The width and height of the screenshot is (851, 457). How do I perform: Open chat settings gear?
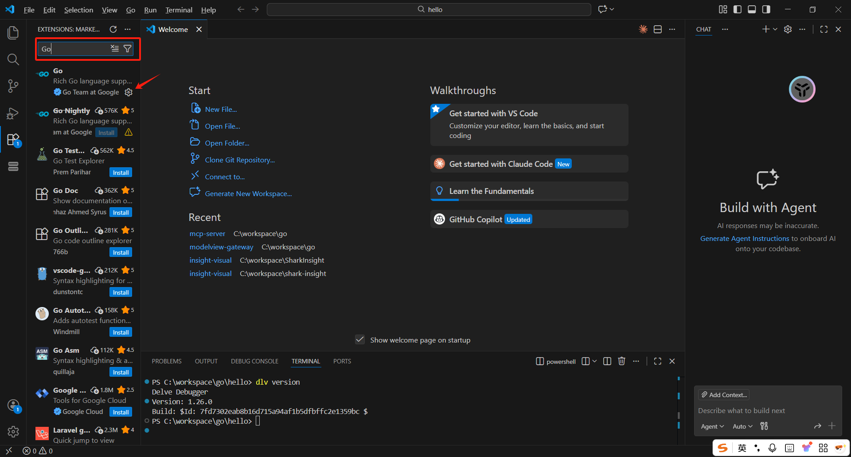pyautogui.click(x=788, y=29)
